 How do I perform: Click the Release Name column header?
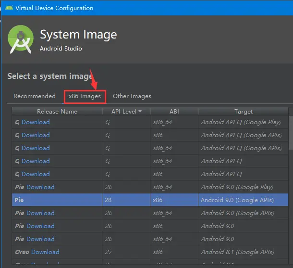pyautogui.click(x=57, y=112)
